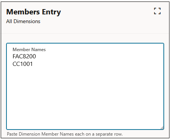This screenshot has width=171, height=139.
Task: Click the Paste Dimension Member Names hint
Action: tap(65, 134)
